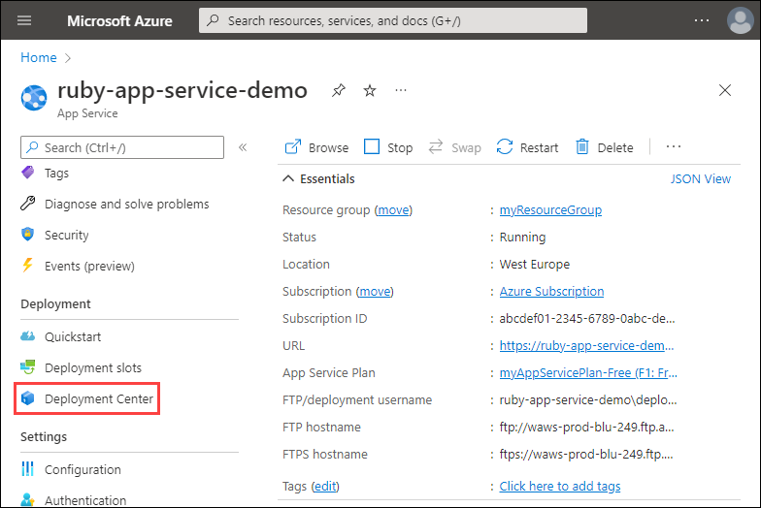
Task: Pin ruby-app-service-demo to dashboard
Action: 338,90
